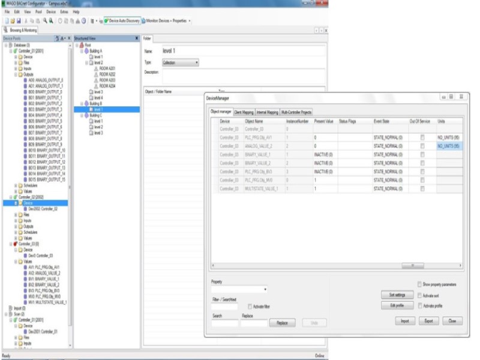Click the ROOM A201 icon

pos(96,68)
